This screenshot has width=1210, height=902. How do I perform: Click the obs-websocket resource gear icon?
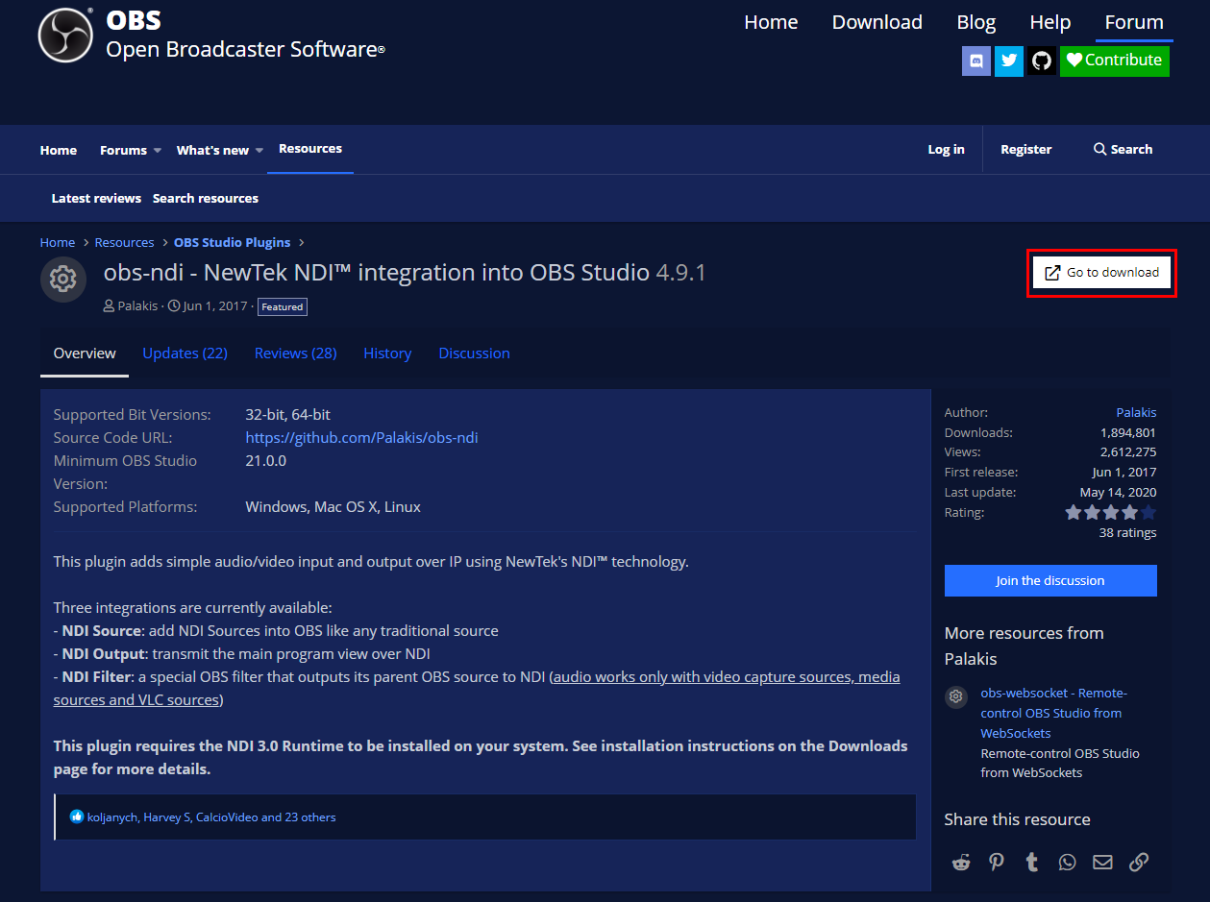coord(956,697)
